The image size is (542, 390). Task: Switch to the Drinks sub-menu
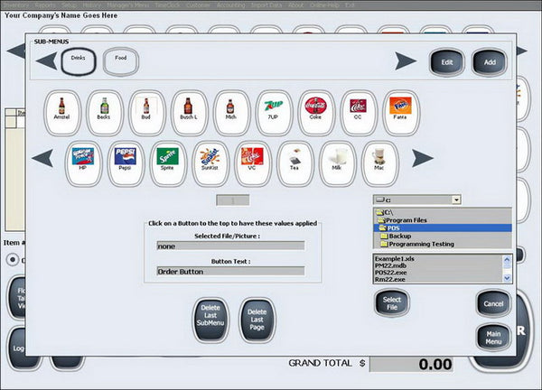[79, 61]
